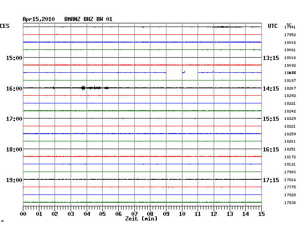The image size is (298, 226).
Task: Click the DC offset value 18201
Action: [290, 141]
